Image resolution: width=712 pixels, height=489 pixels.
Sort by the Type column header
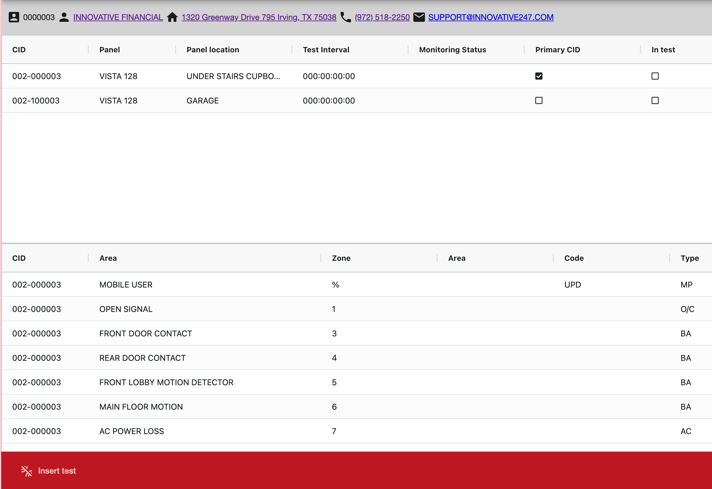point(690,258)
